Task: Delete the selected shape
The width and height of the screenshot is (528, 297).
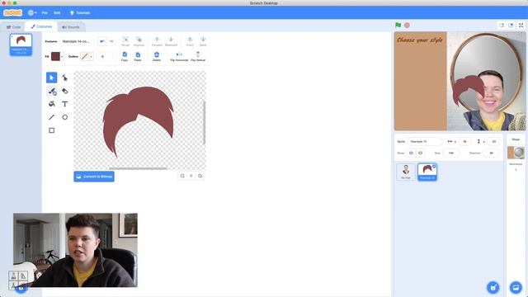Action: [x=157, y=56]
